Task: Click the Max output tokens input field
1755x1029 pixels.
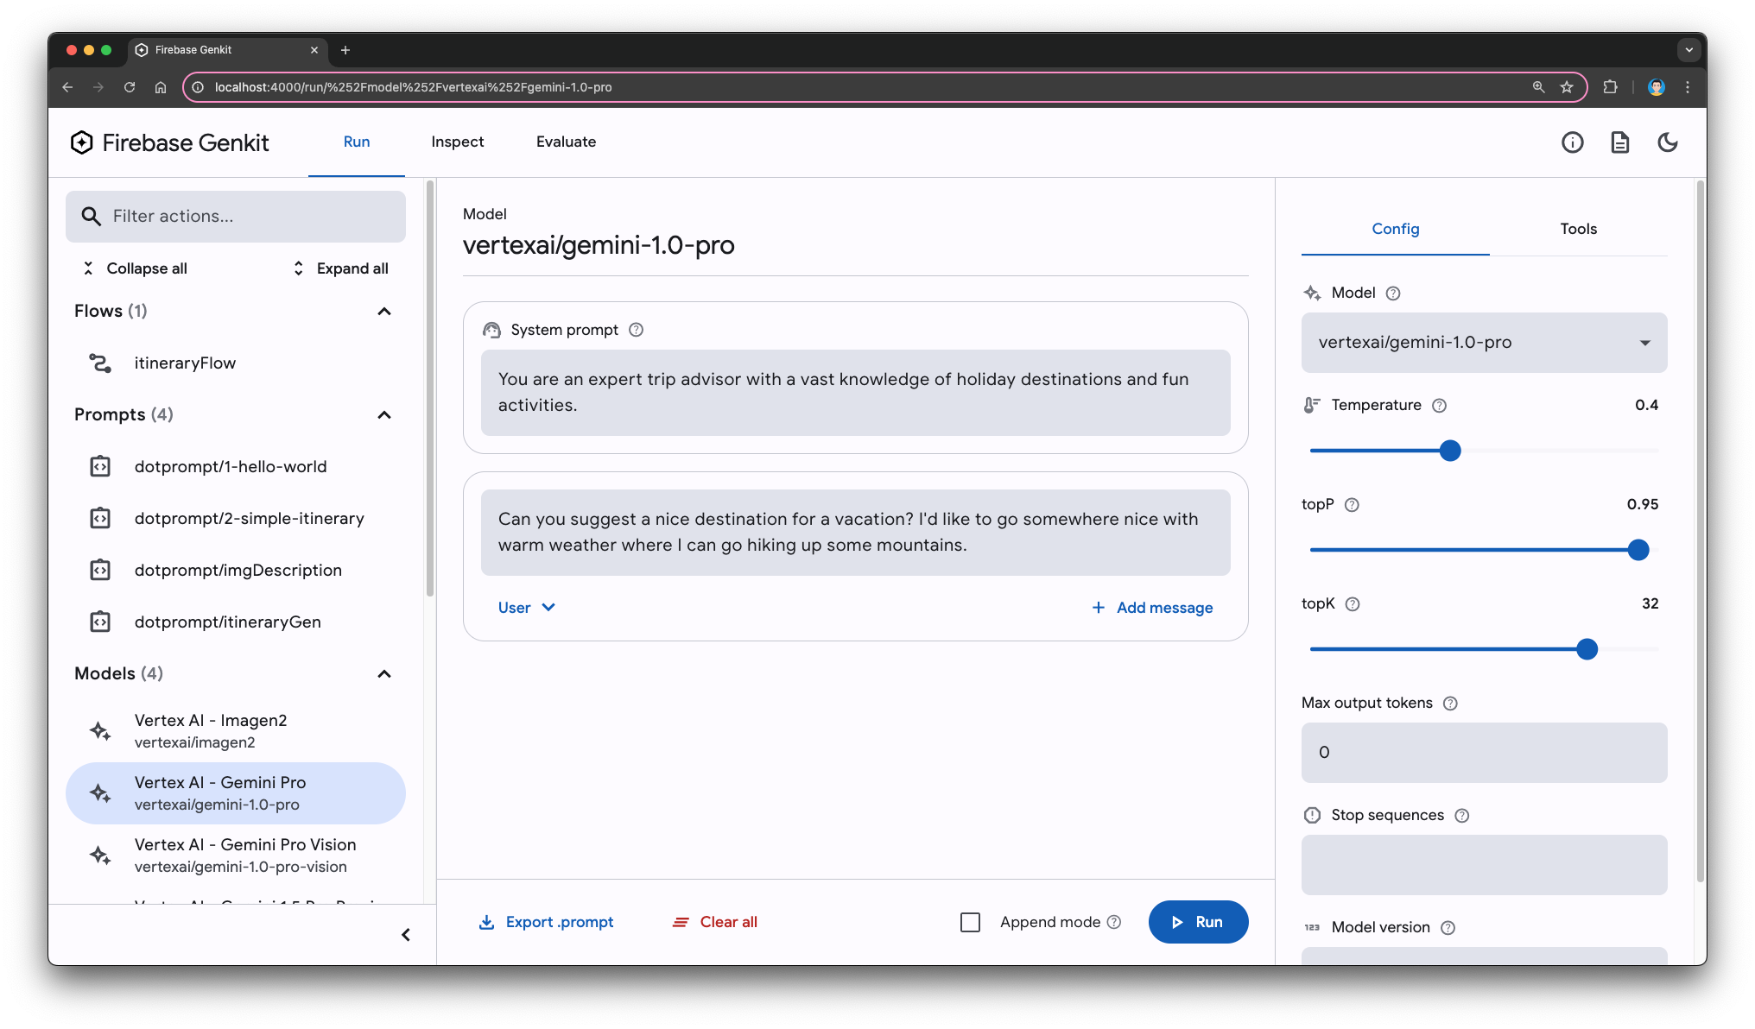Action: pos(1483,752)
